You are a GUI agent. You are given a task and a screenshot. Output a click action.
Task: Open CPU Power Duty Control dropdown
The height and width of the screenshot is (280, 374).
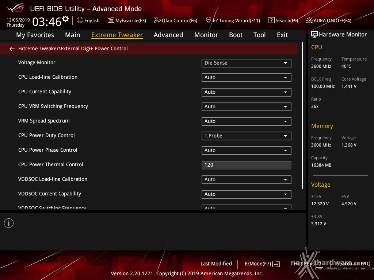tap(247, 136)
